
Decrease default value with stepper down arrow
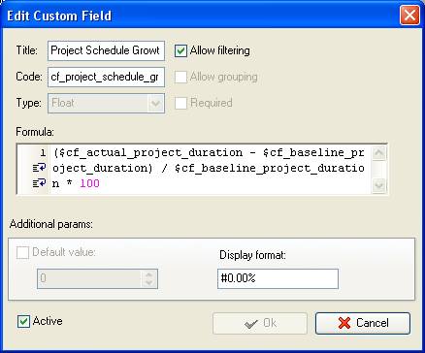click(148, 283)
